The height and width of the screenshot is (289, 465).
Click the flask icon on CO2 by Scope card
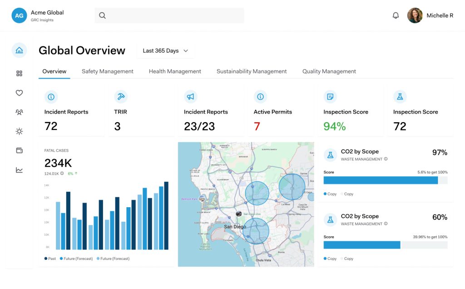pyautogui.click(x=330, y=154)
